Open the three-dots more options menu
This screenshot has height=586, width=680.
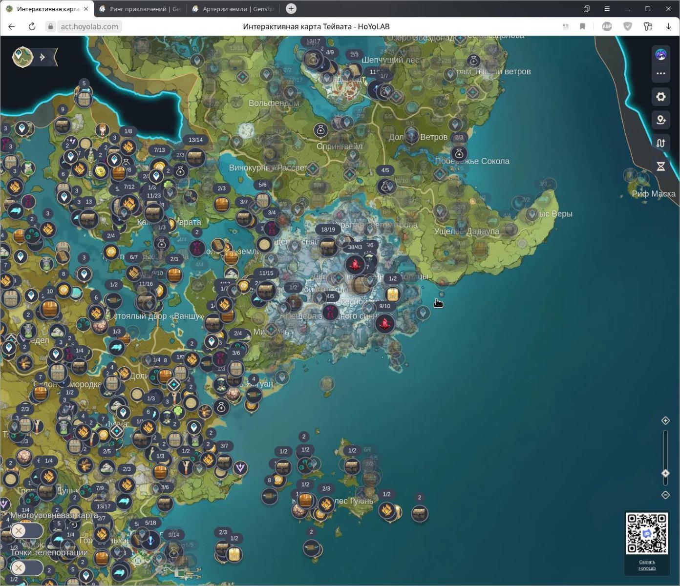click(660, 73)
